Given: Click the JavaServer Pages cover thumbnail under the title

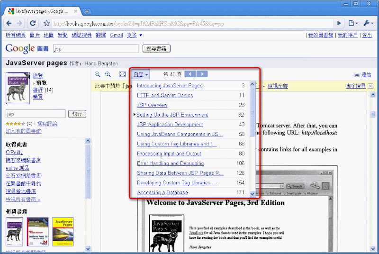Looking at the screenshot, I should (18, 88).
